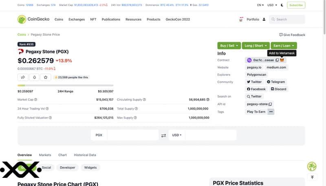Visit the medium.com website link
The image size is (326, 186).
click(276, 68)
